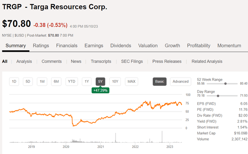Show Comments section
Screen dimensions: 248x154
(x=52, y=61)
